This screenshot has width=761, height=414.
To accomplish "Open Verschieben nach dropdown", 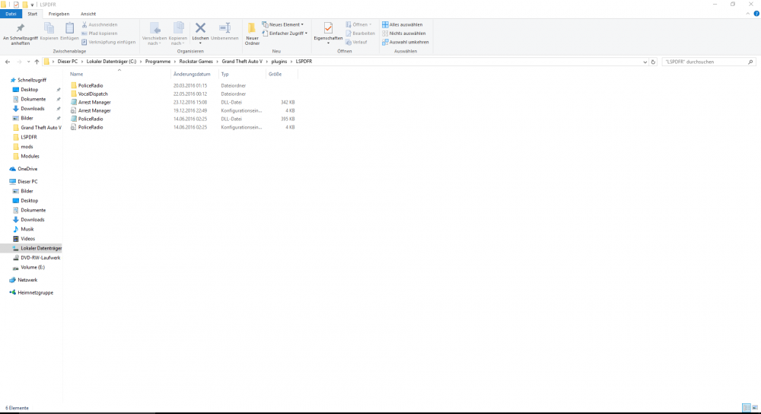I will coord(154,33).
